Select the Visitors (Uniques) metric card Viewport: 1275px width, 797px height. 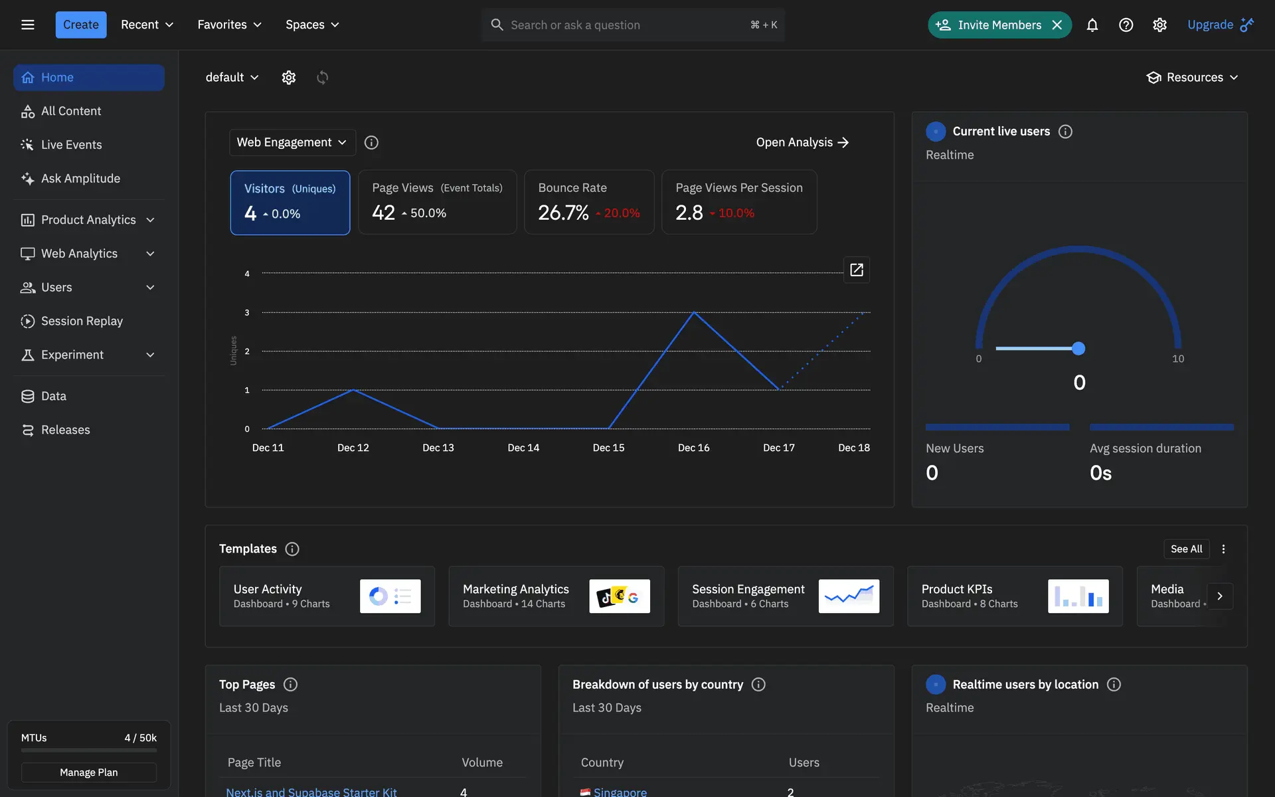(x=290, y=202)
